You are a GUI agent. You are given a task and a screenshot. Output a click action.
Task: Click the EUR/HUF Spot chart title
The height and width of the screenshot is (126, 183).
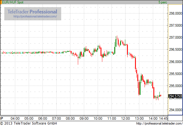click(13, 2)
